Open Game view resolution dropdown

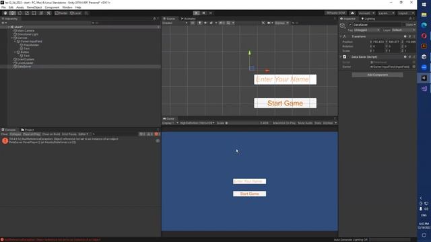[197, 123]
